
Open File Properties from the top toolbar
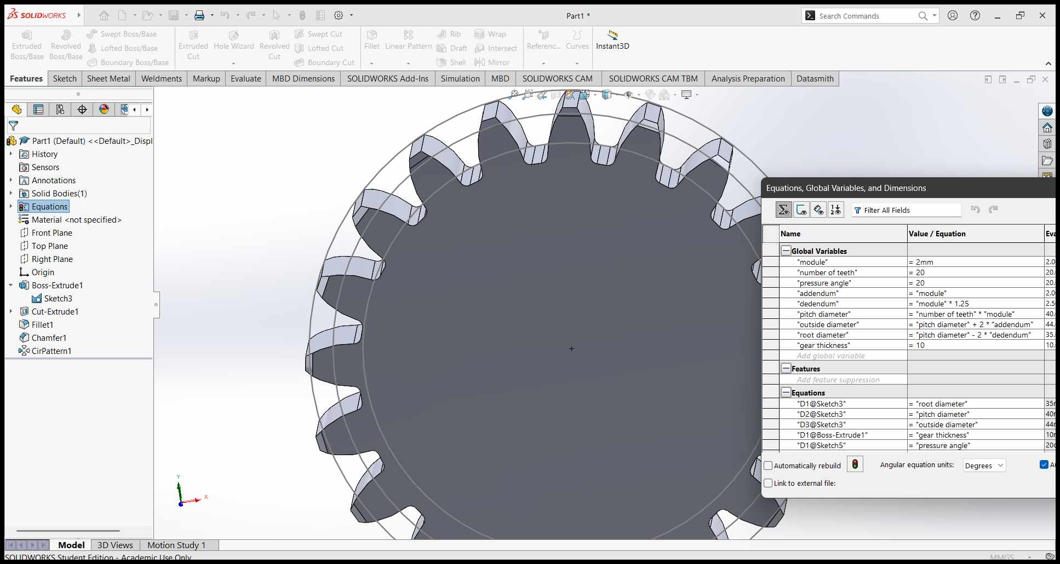(x=320, y=15)
